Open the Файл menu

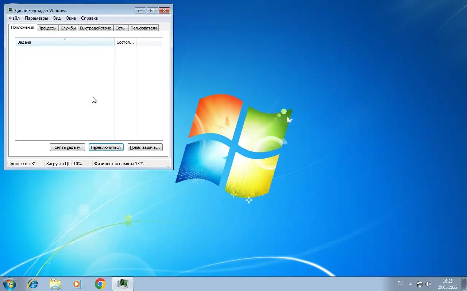click(x=15, y=18)
